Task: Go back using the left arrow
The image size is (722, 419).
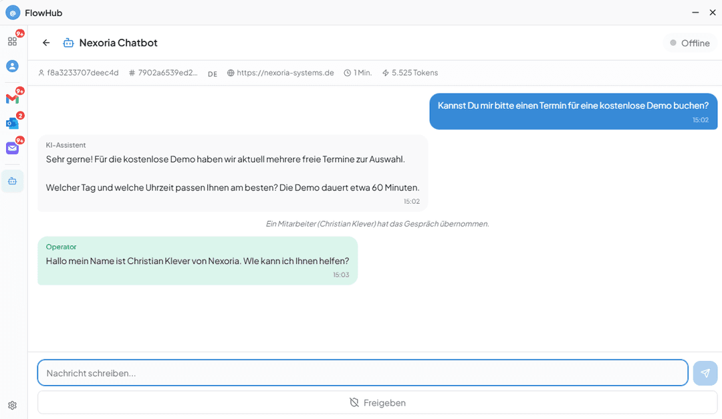Action: (x=46, y=43)
